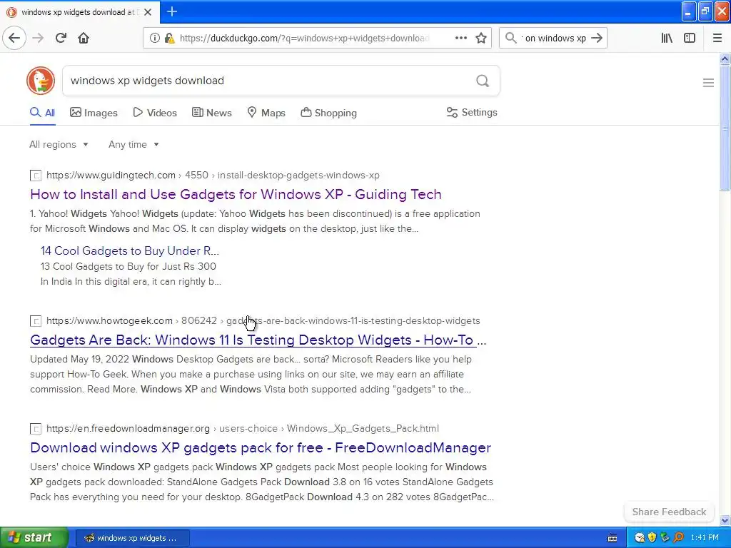The width and height of the screenshot is (731, 548).
Task: Click the freedownloadmanager.org result favicon
Action: coord(36,429)
